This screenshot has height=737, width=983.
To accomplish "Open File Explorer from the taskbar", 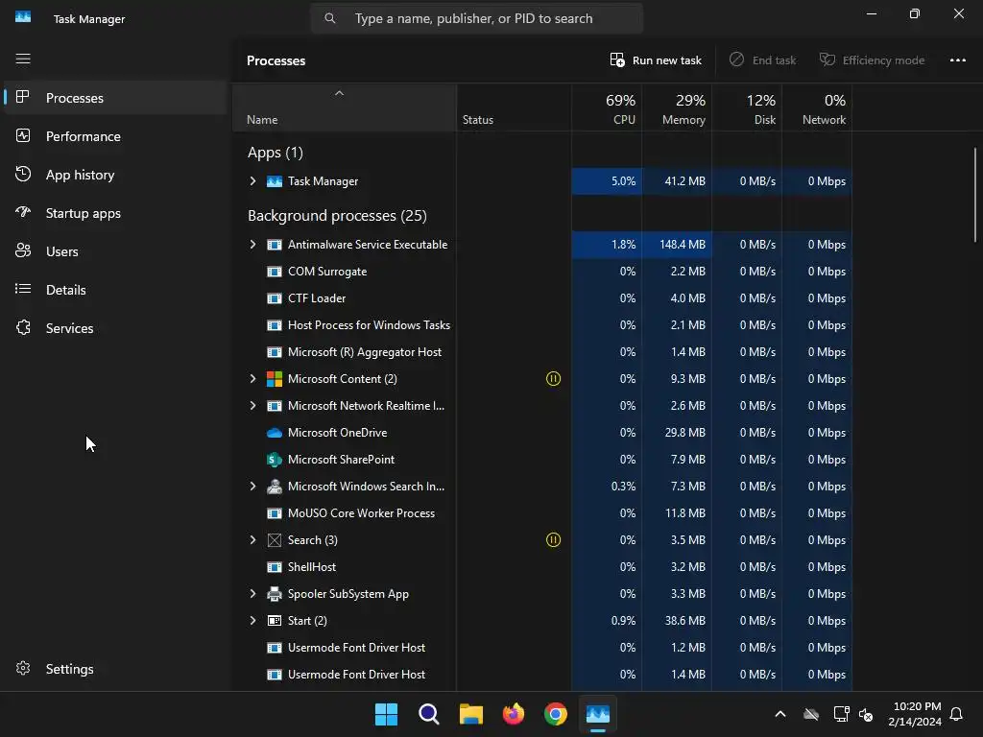I will pos(470,714).
